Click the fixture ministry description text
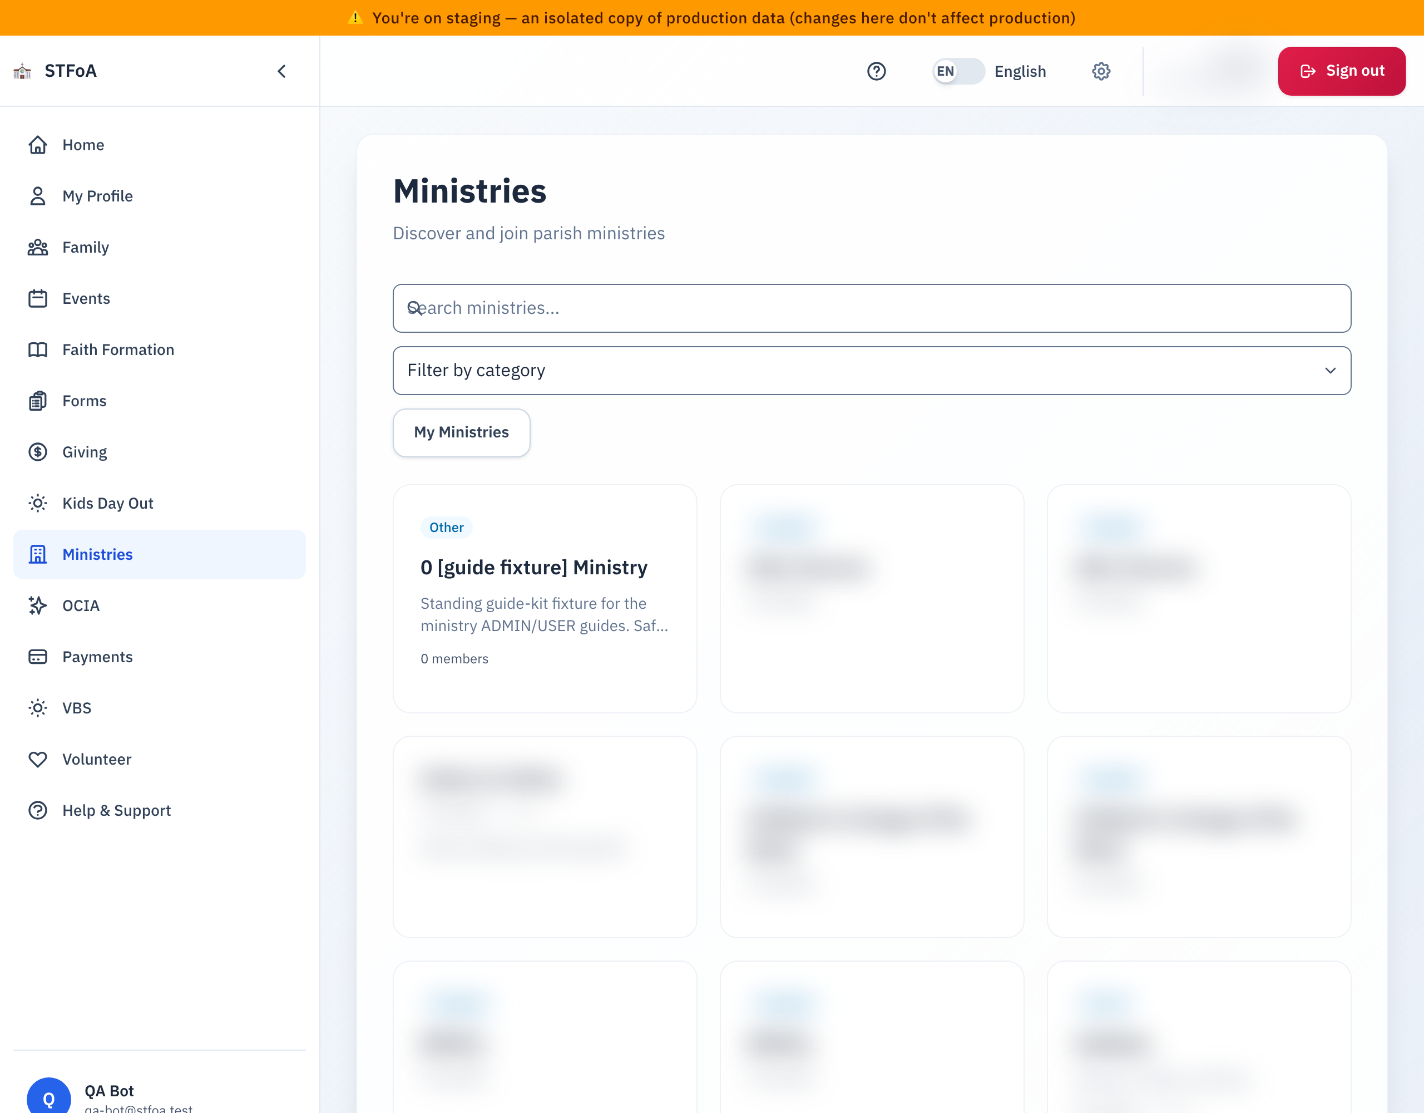This screenshot has height=1113, width=1424. (x=545, y=614)
